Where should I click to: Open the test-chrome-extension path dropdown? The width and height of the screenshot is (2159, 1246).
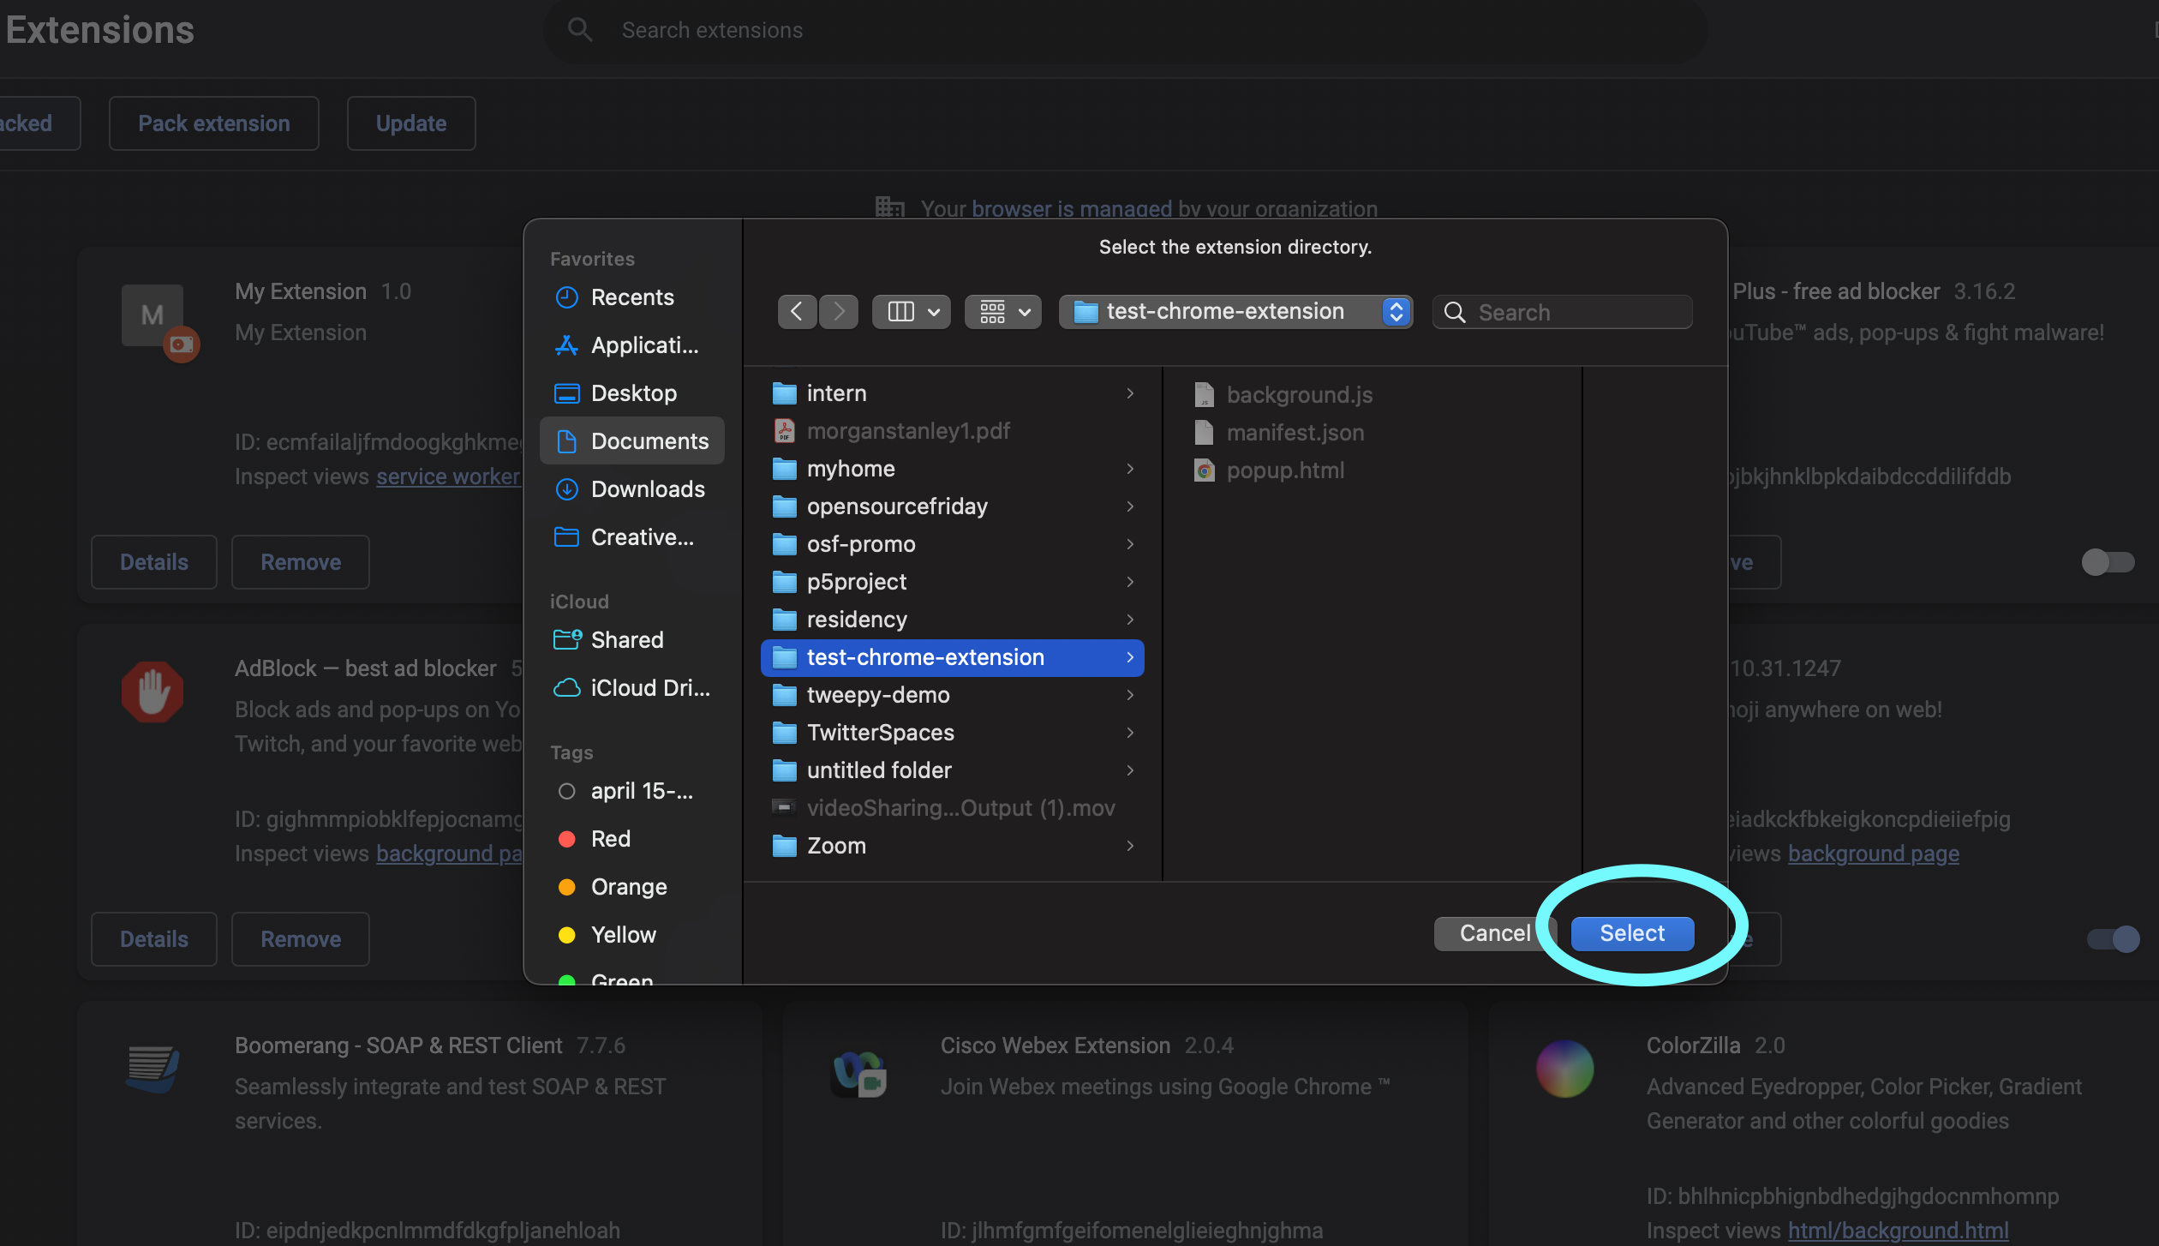point(1395,311)
